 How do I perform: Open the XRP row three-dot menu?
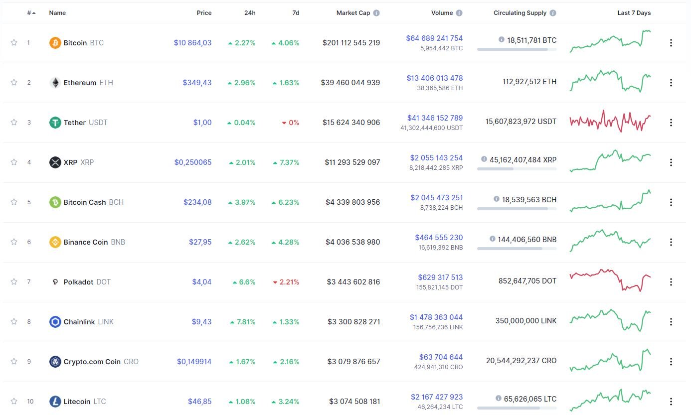[671, 162]
